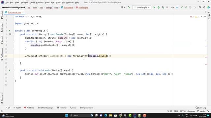211x118 pixels.
Task: Open Search Everywhere magnifier icon
Action: click(200, 8)
